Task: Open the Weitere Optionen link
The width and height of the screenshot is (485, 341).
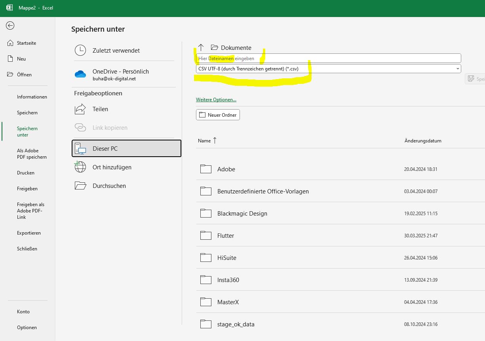Action: [216, 100]
